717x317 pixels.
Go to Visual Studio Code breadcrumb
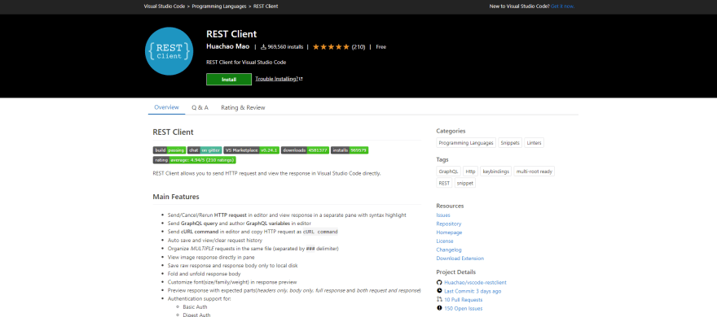[x=164, y=7]
